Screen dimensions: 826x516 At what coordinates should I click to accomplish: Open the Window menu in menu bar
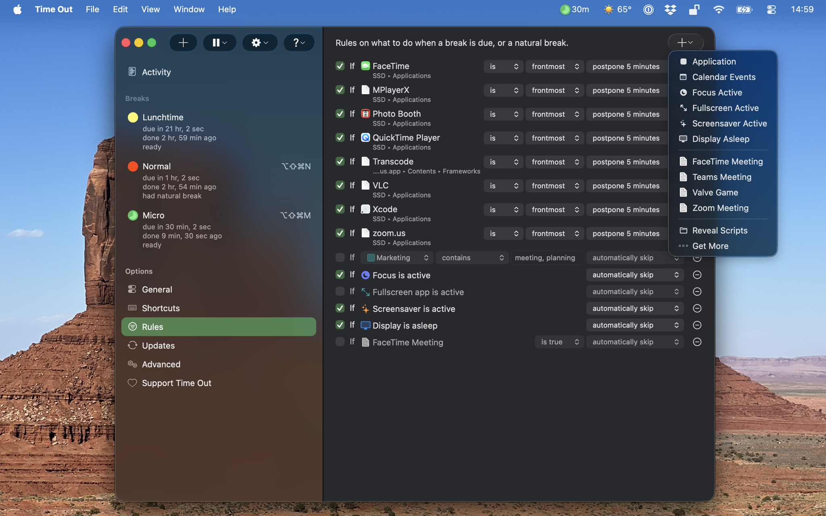coord(189,9)
